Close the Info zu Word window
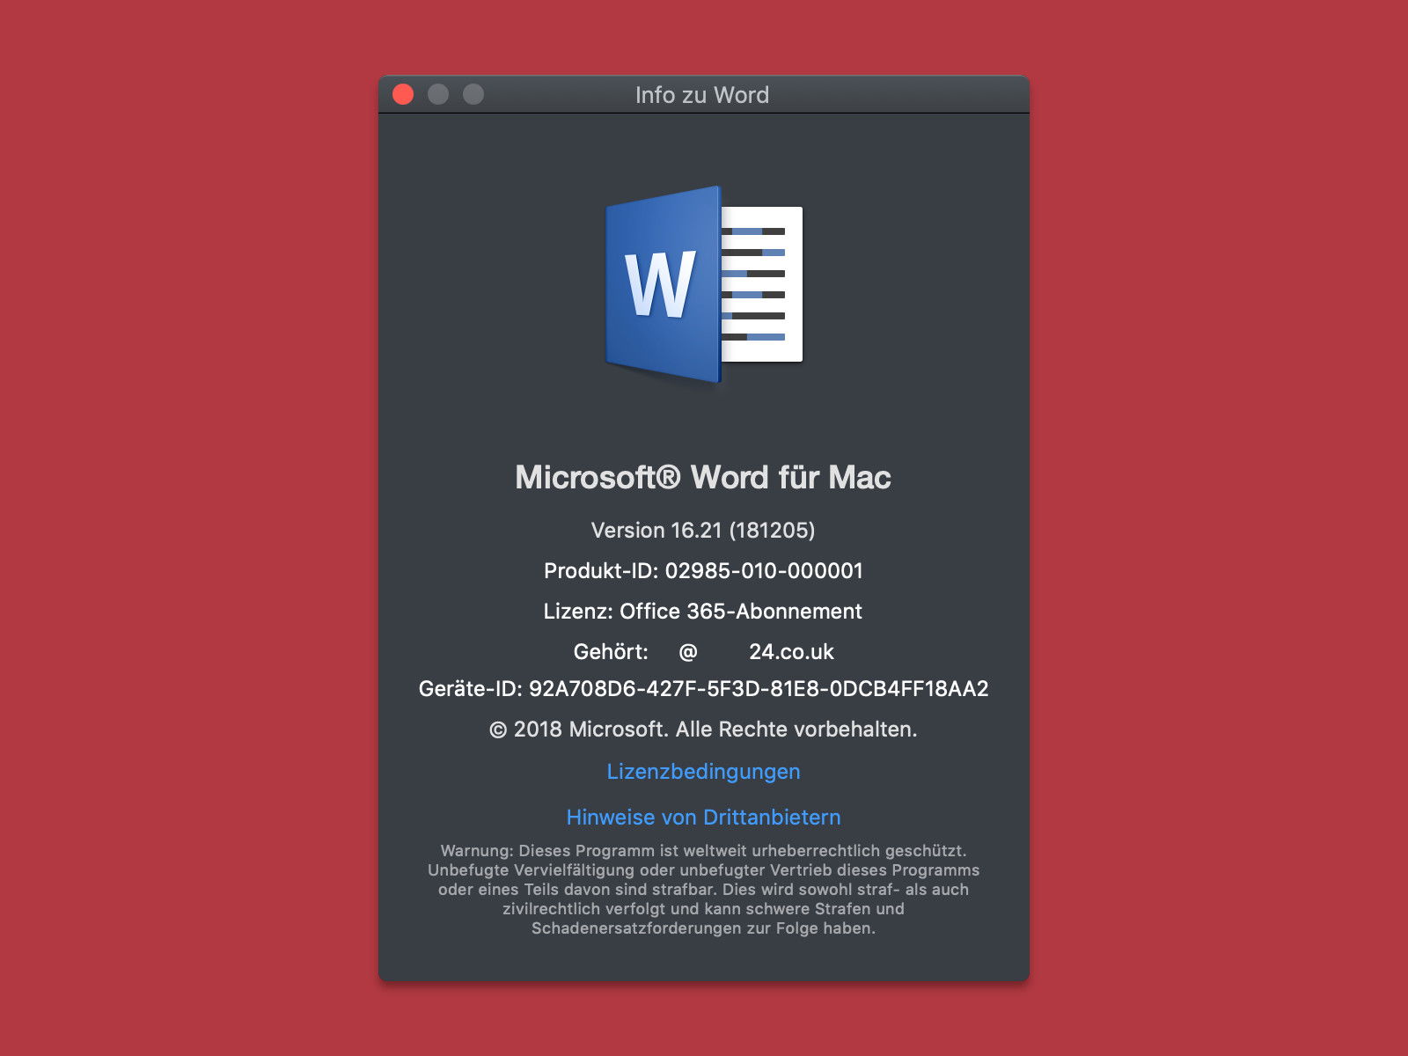This screenshot has height=1056, width=1408. (x=403, y=94)
